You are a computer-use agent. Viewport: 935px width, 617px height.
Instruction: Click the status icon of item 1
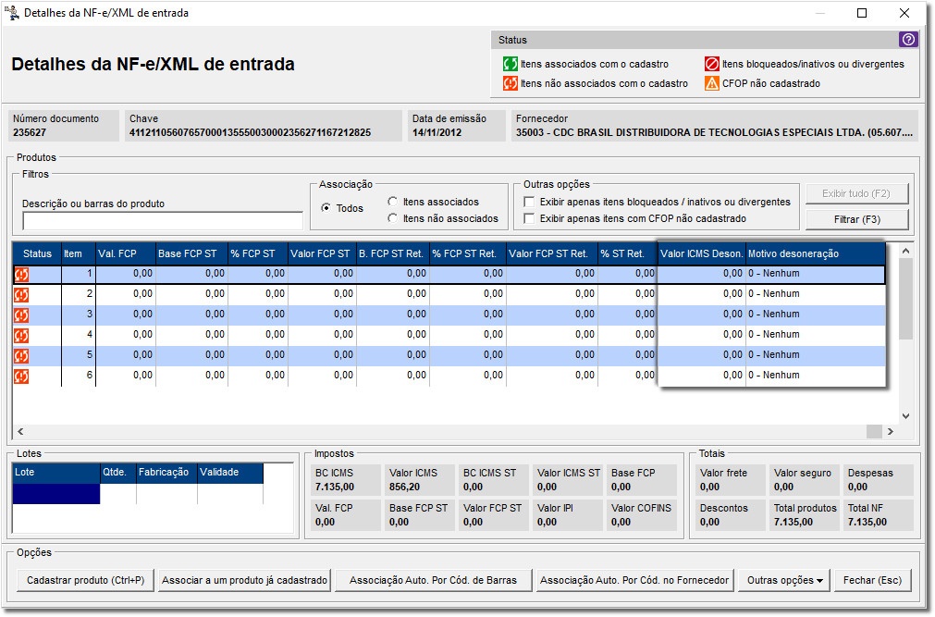21,275
